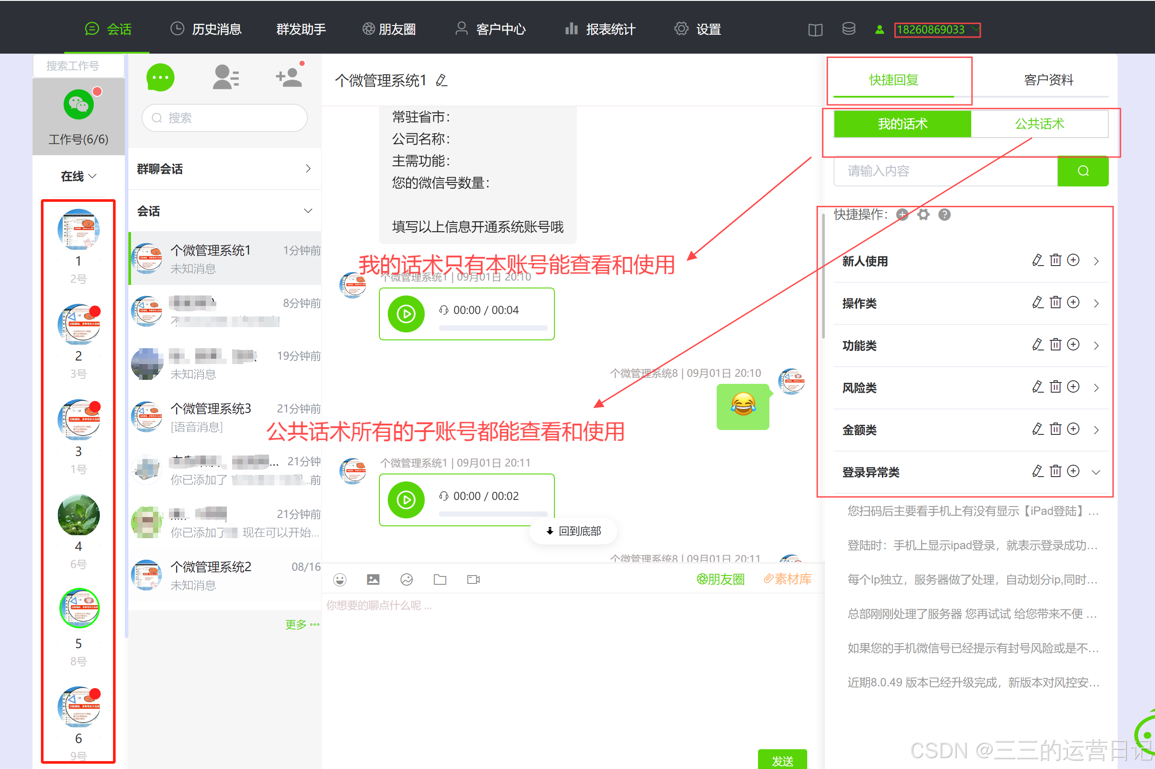Switch to the 客户资料 tab

(x=1048, y=80)
